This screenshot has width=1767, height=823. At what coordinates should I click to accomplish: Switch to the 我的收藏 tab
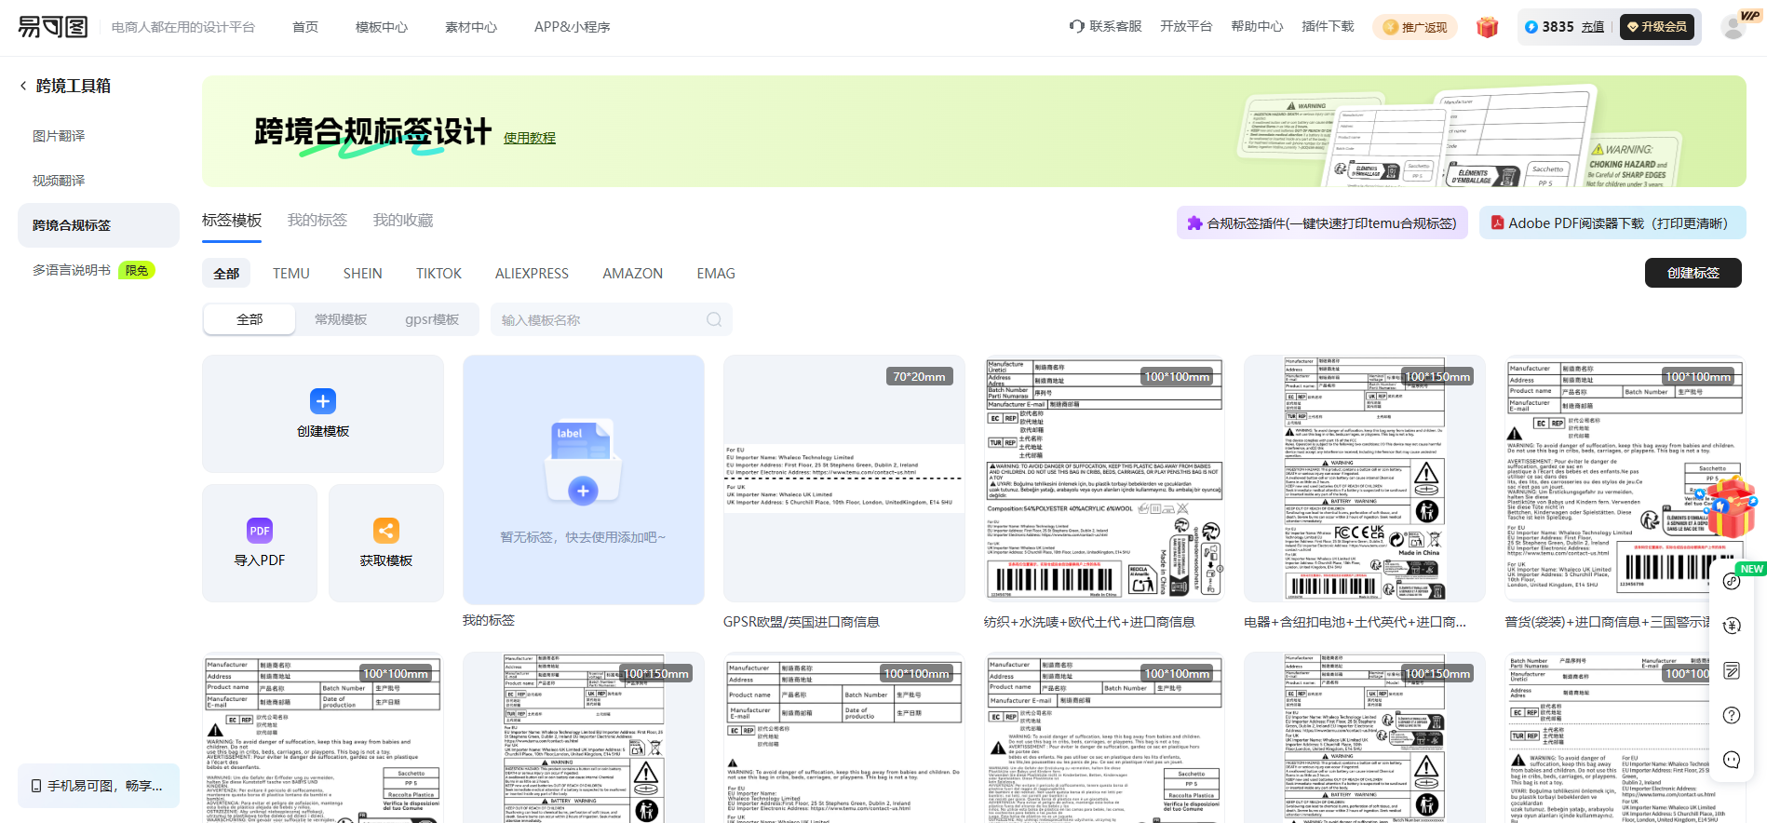(403, 221)
